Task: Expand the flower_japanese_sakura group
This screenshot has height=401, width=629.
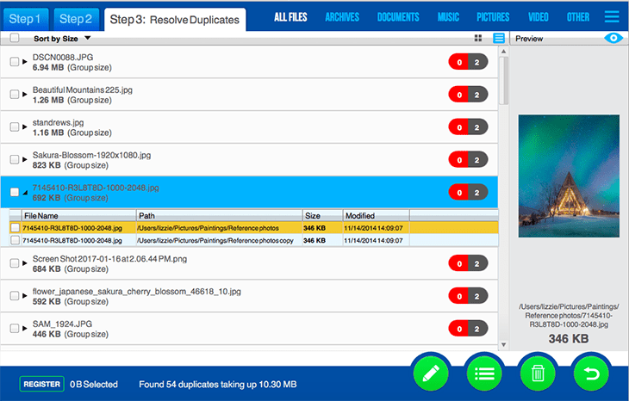Action: tap(25, 296)
